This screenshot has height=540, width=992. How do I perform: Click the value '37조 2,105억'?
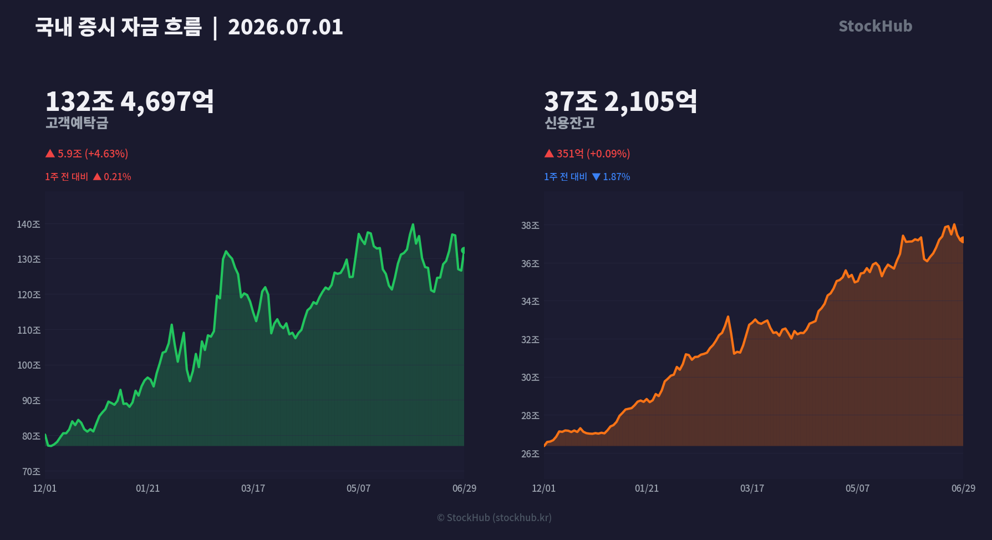coord(620,101)
